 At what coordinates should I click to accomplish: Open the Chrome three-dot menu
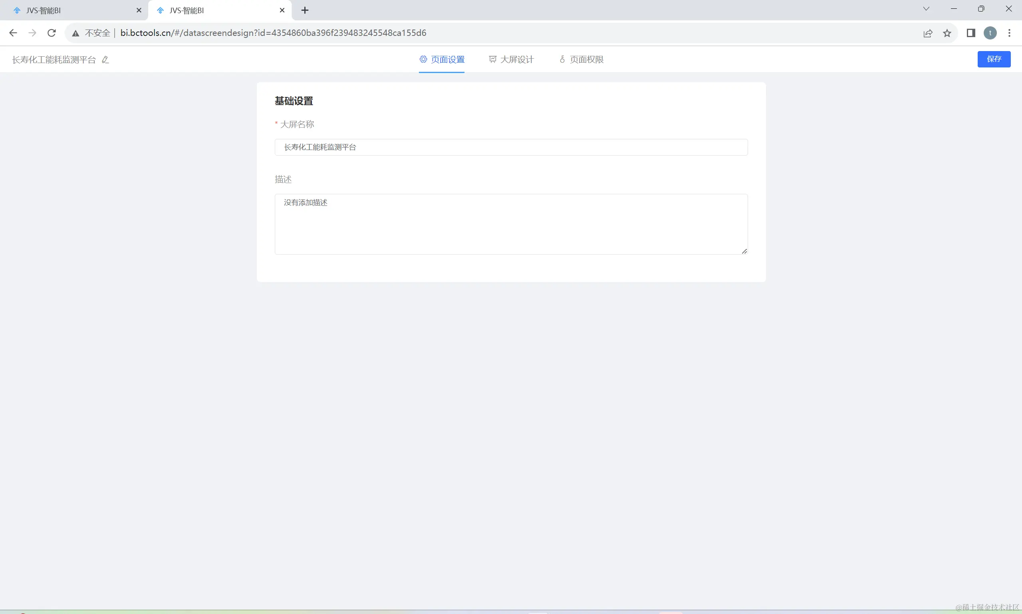[1009, 33]
